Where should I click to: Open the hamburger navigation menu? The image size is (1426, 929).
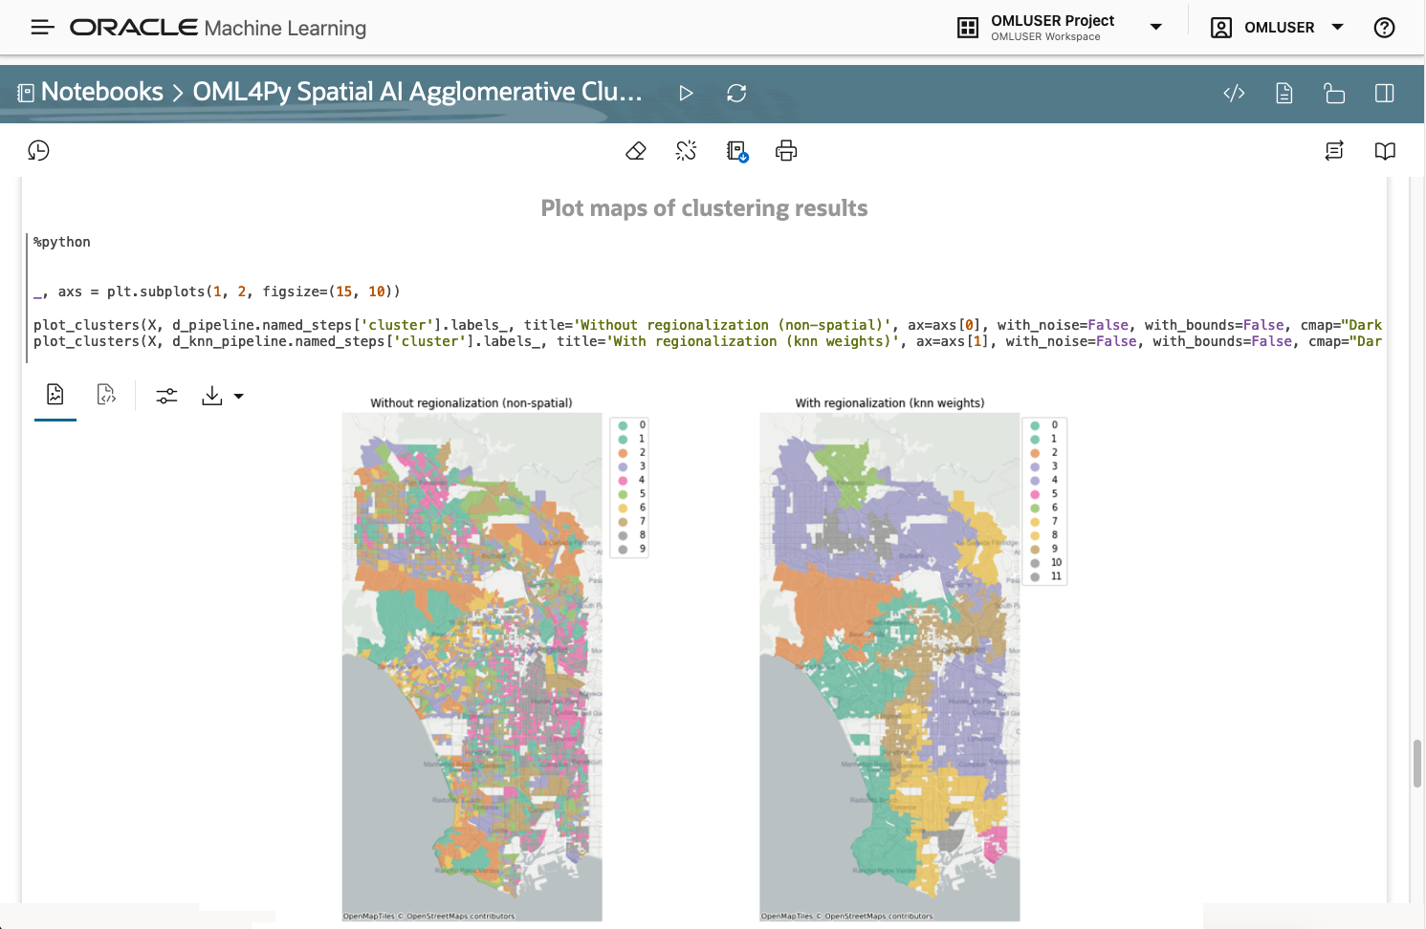point(42,27)
